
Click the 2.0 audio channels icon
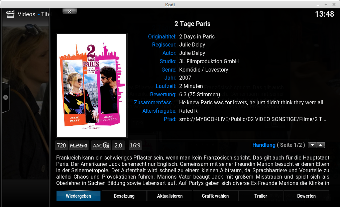pyautogui.click(x=118, y=145)
